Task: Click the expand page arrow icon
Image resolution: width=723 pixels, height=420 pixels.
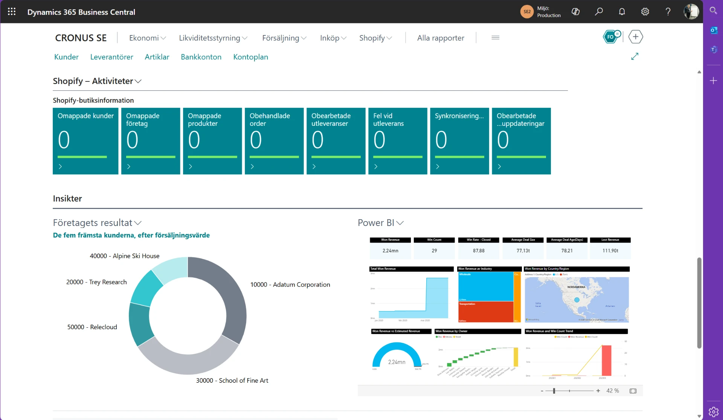Action: click(635, 56)
